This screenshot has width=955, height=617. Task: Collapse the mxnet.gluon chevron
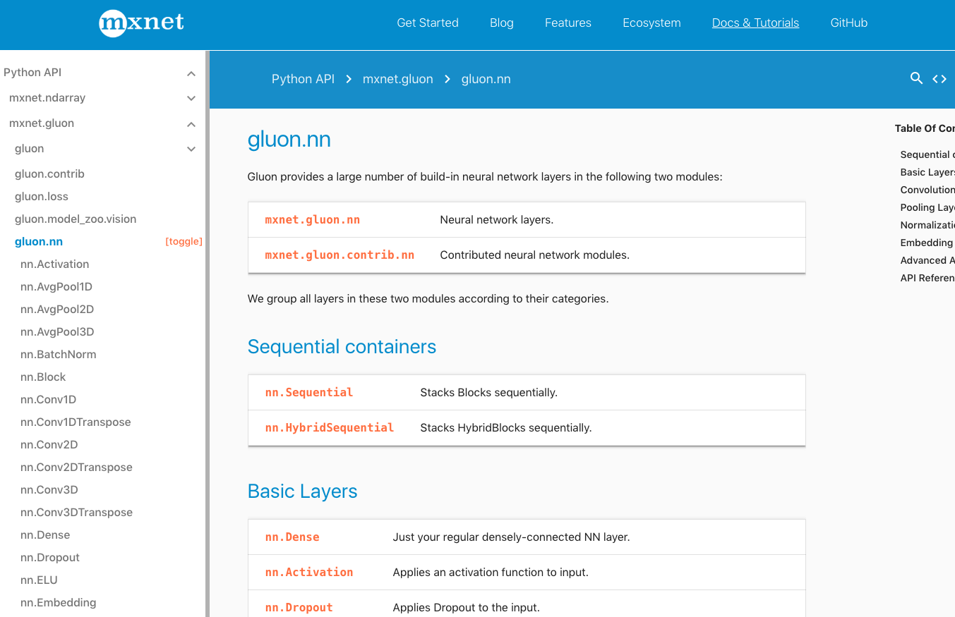click(x=191, y=124)
